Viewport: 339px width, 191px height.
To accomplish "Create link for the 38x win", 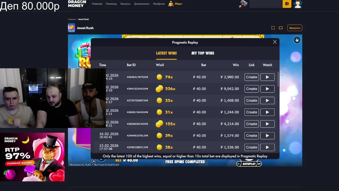I will tap(252, 147).
